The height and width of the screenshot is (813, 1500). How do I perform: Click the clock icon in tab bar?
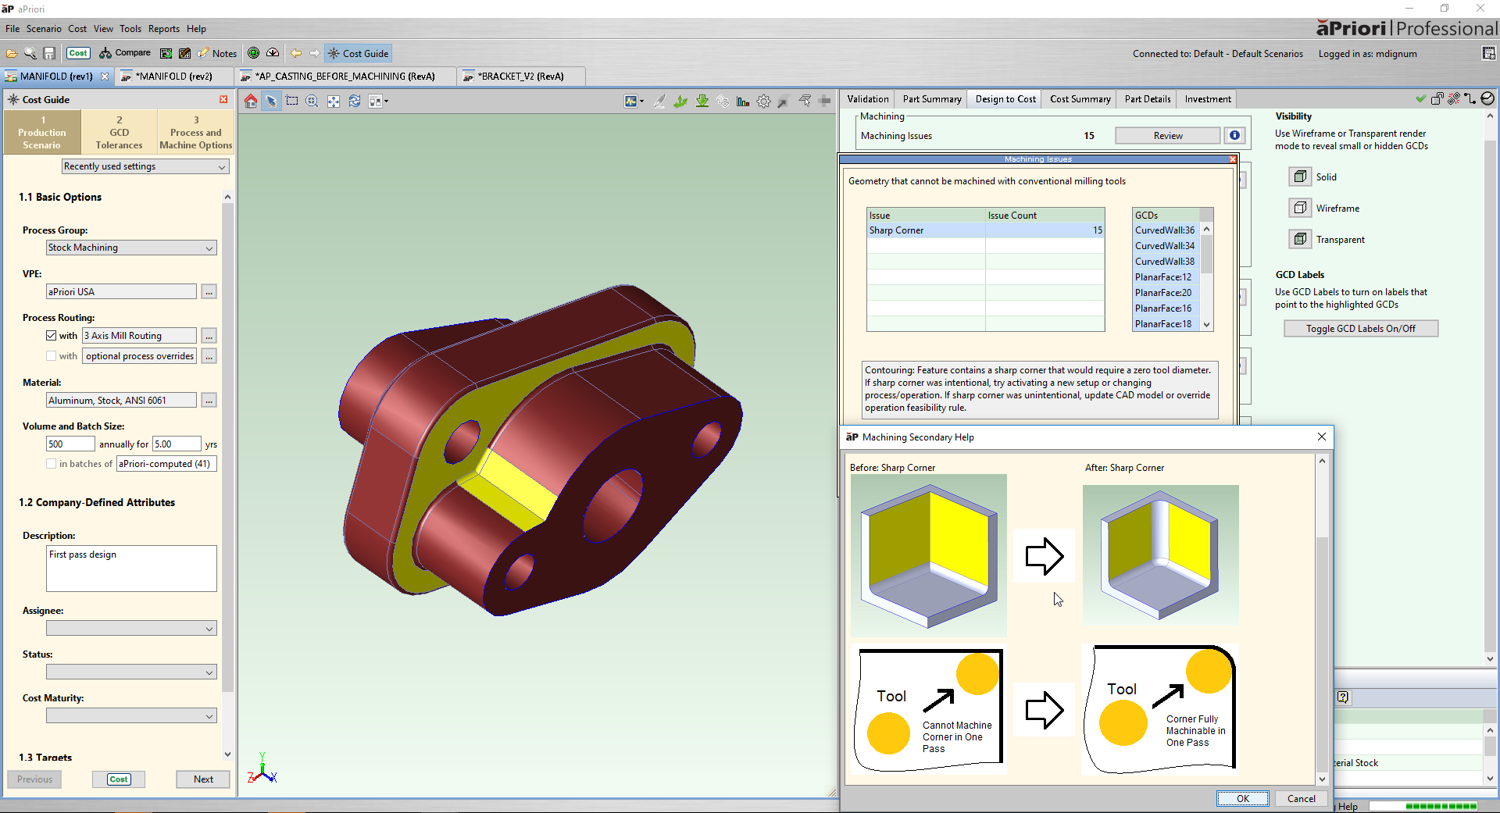pos(1487,98)
